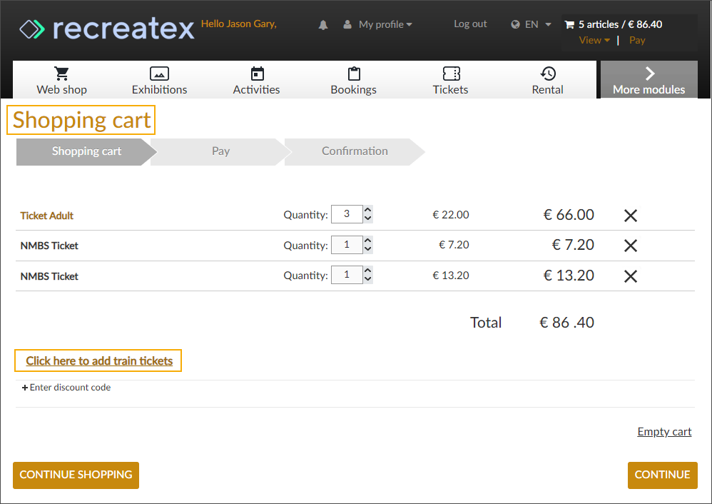Increase Ticket Adult quantity with the up arrow
Image resolution: width=712 pixels, height=504 pixels.
click(367, 210)
